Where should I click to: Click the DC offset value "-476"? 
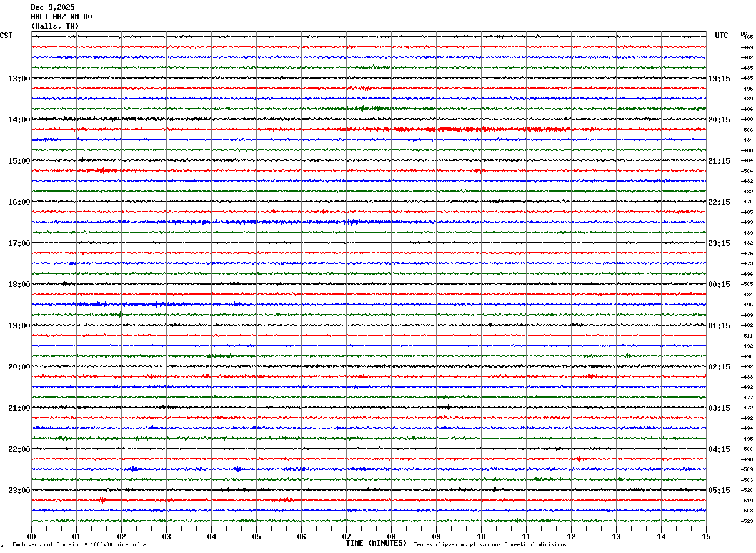click(x=747, y=253)
